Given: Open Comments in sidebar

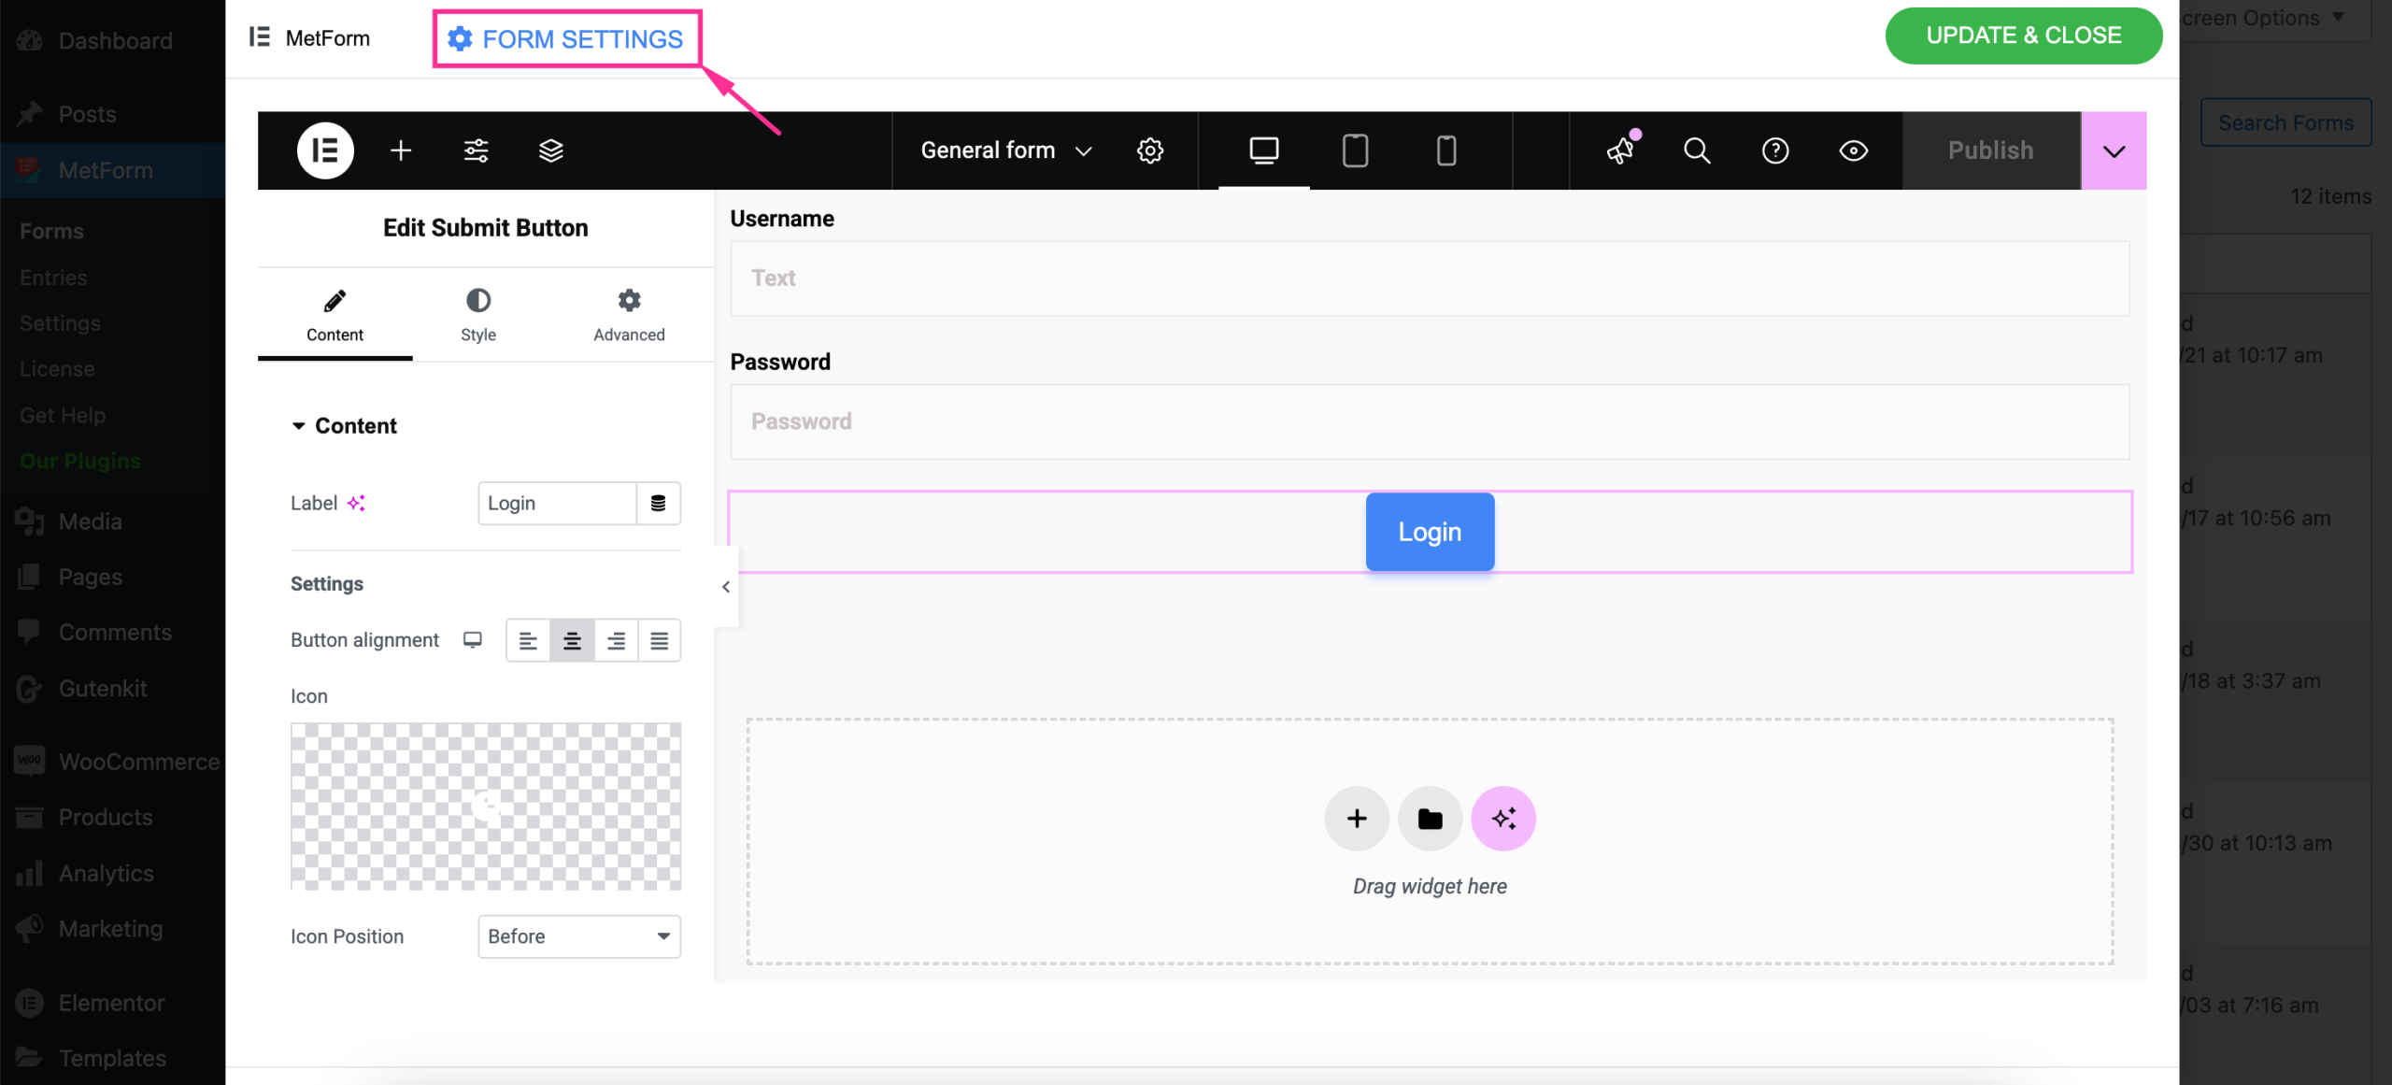Looking at the screenshot, I should (112, 633).
